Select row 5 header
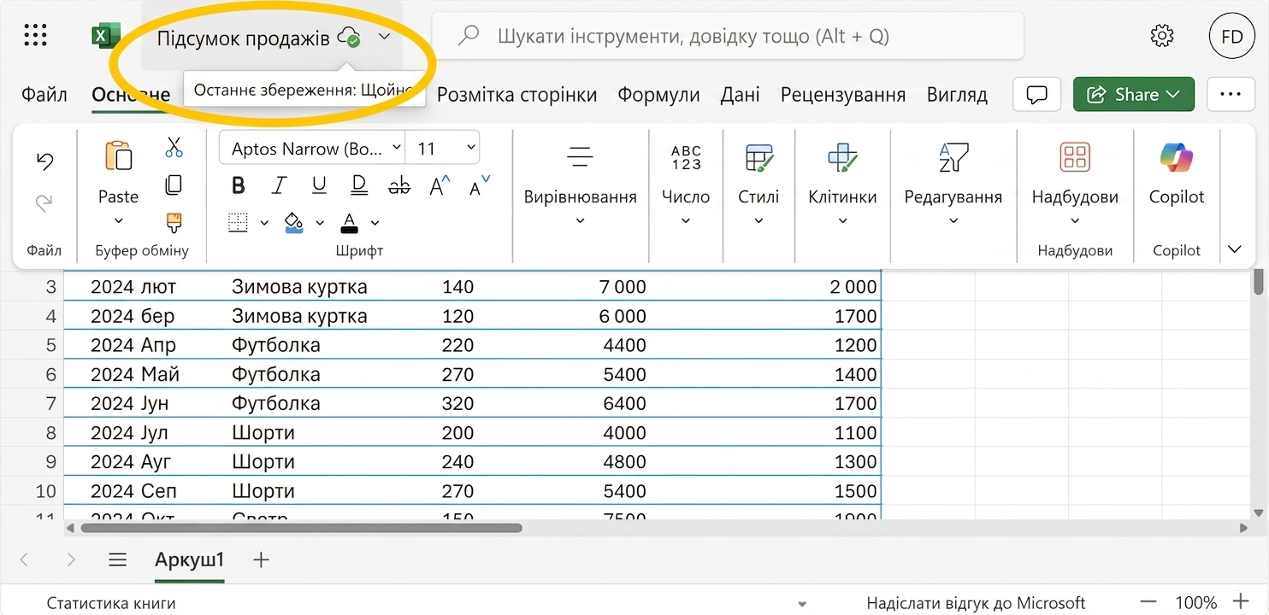 (x=32, y=345)
